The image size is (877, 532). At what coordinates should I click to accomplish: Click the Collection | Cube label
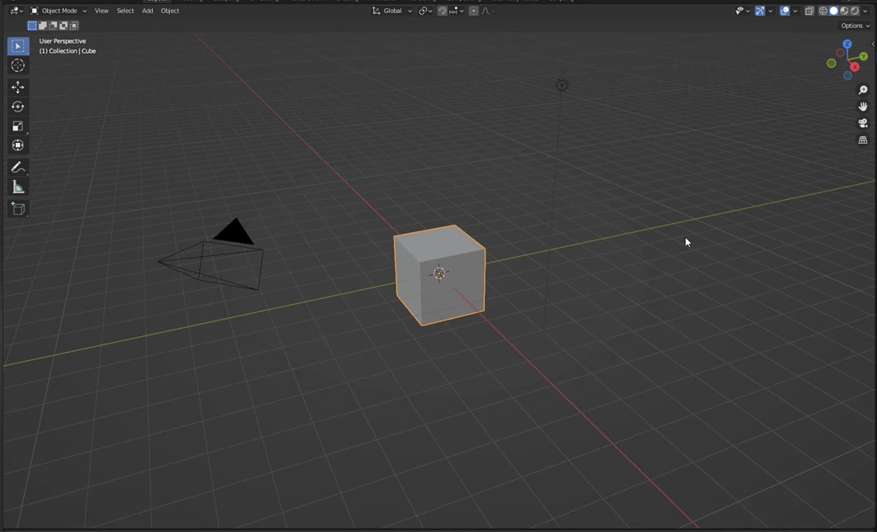point(67,51)
